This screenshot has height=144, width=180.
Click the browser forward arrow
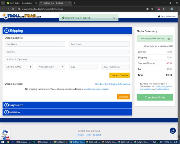point(8,9)
